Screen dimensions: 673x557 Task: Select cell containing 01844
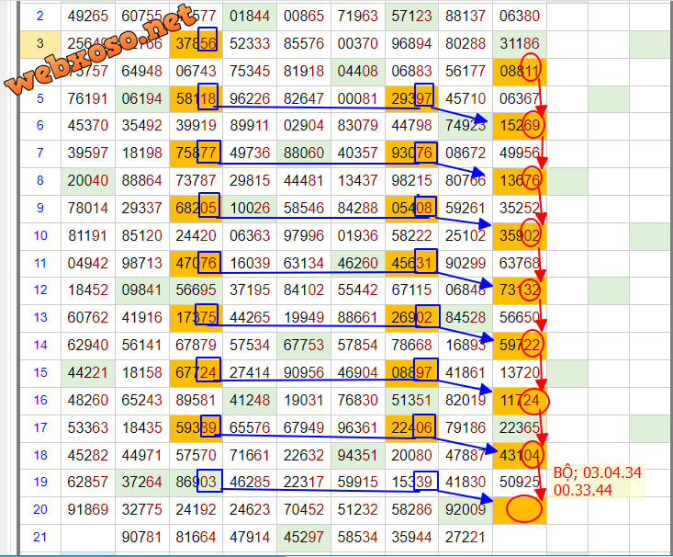pyautogui.click(x=250, y=16)
